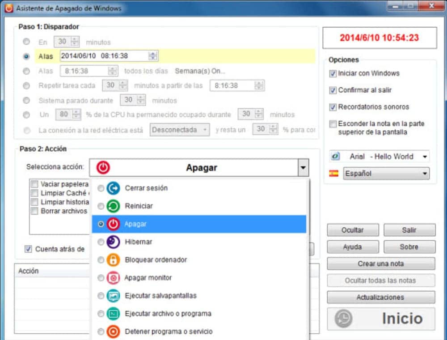Click the 2014/06/10 08:16:38 date-time field
The width and height of the screenshot is (447, 340).
click(109, 56)
